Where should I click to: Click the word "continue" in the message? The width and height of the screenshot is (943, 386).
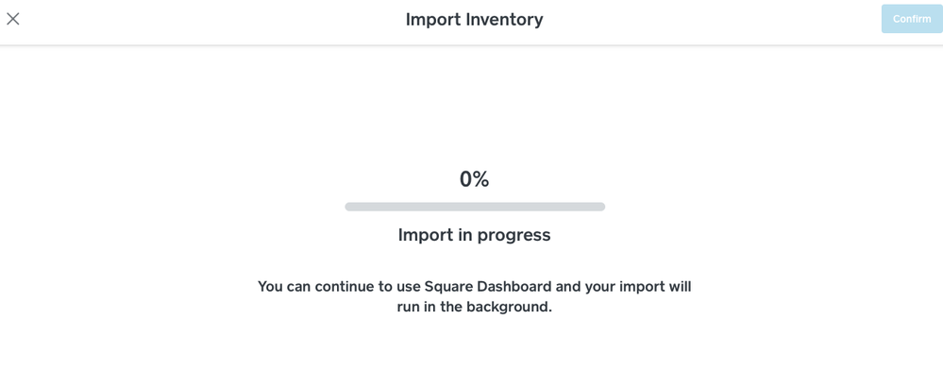pos(344,286)
